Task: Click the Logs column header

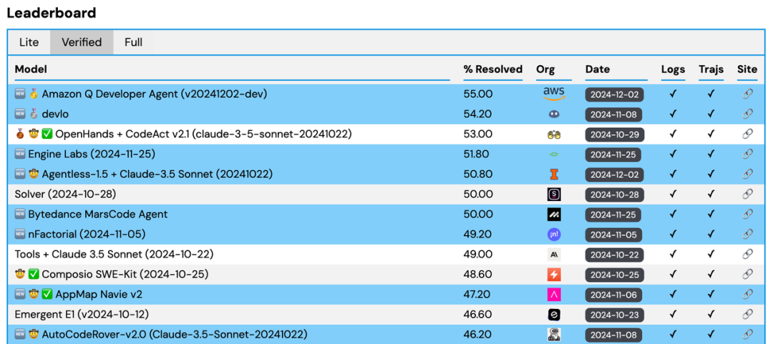Action: pos(673,69)
